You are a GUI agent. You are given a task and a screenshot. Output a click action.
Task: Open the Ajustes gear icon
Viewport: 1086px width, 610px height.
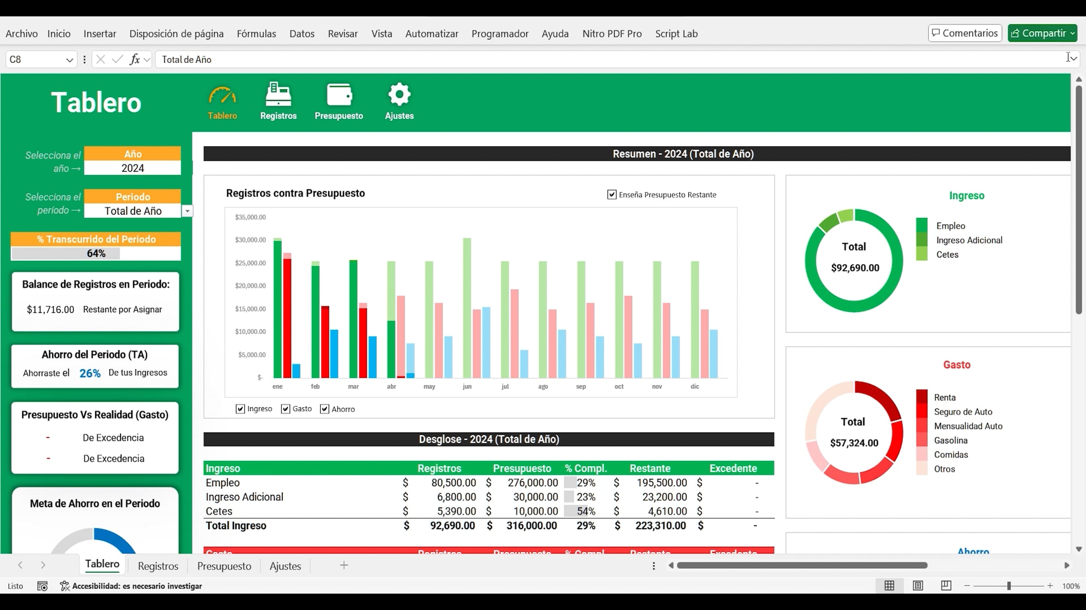click(x=399, y=94)
